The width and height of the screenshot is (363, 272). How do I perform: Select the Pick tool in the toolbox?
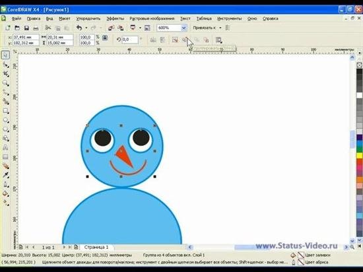coord(5,55)
